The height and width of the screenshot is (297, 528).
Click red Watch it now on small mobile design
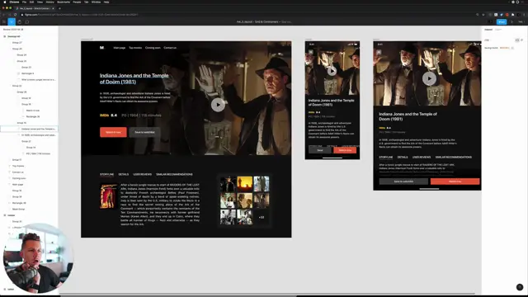tap(345, 150)
